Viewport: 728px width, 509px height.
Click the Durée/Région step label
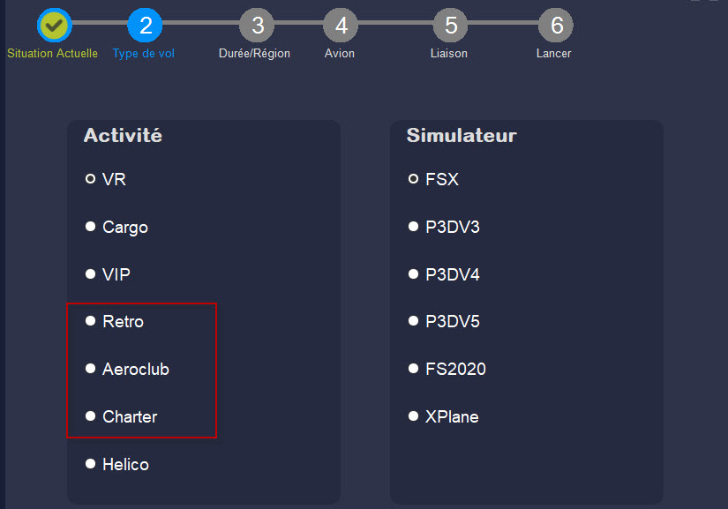point(254,53)
